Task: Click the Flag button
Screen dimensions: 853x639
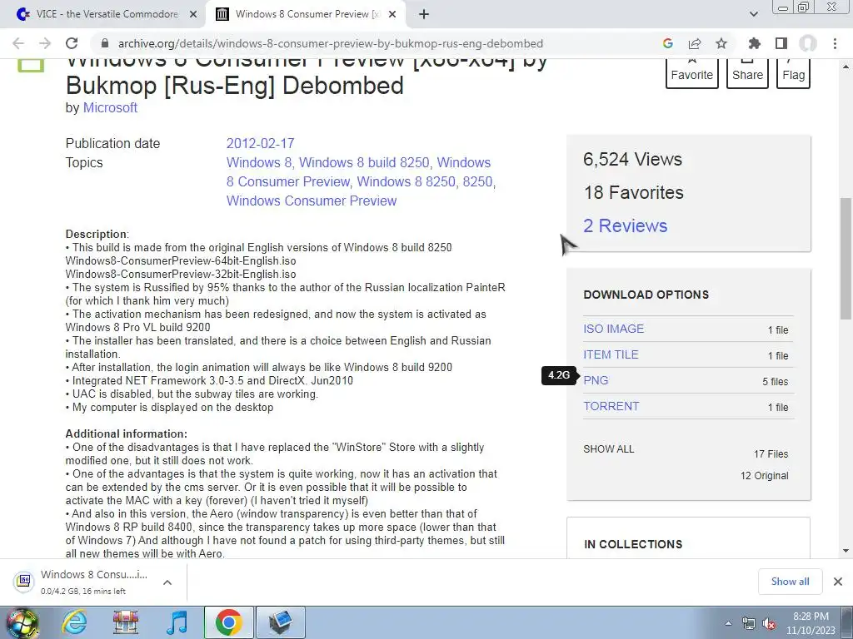Action: (793, 73)
